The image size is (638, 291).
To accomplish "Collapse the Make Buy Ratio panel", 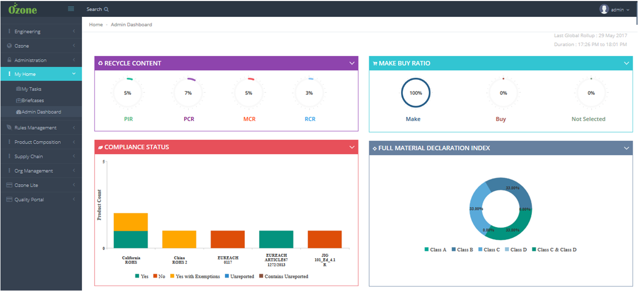I will pyautogui.click(x=627, y=63).
